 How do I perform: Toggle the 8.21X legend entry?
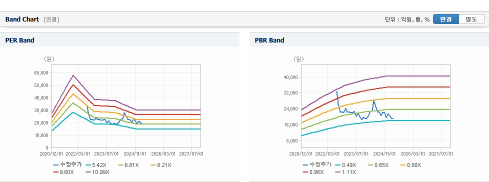tap(160, 165)
